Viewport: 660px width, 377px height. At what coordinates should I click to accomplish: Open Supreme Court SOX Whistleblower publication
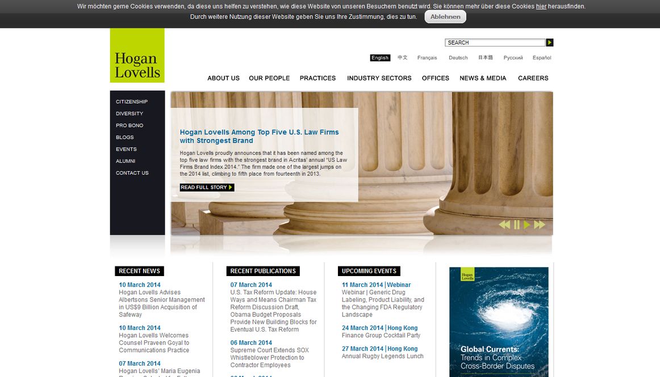[x=269, y=358]
